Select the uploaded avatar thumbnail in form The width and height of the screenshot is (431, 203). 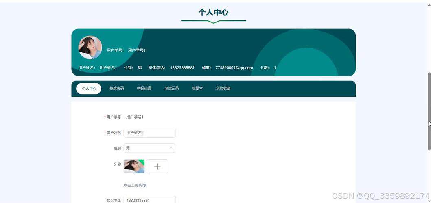click(x=134, y=166)
